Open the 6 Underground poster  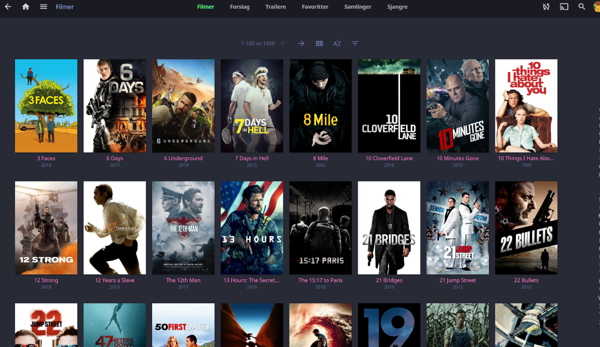[x=183, y=106]
